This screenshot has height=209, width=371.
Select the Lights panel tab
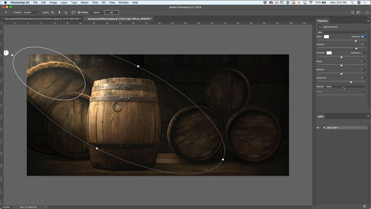click(x=320, y=116)
